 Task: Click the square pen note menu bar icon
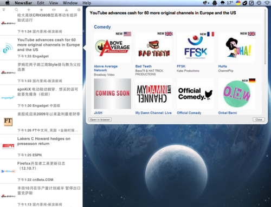pos(251,3)
